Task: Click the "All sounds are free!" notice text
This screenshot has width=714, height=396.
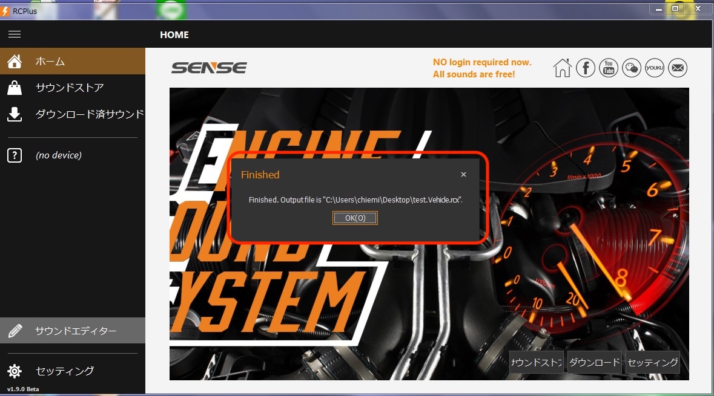Action: pos(474,74)
